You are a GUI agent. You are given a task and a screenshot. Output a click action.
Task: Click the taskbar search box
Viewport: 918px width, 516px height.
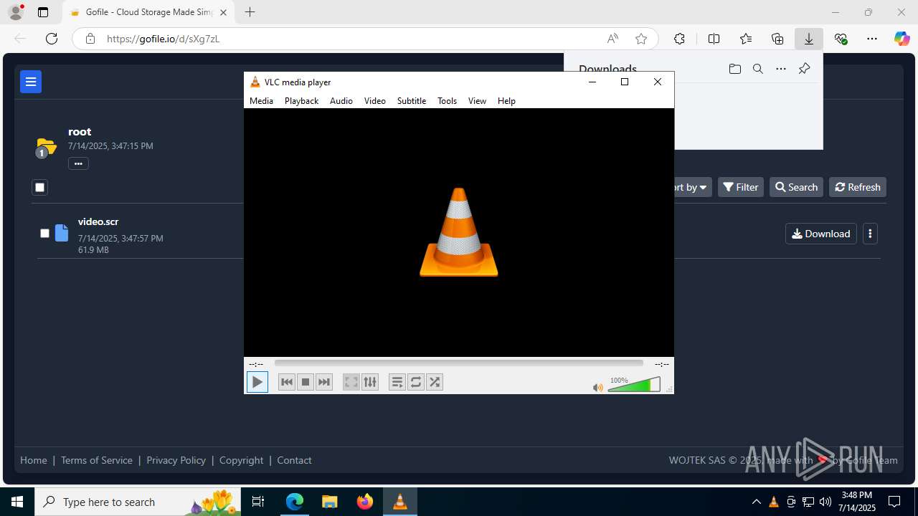(x=138, y=502)
